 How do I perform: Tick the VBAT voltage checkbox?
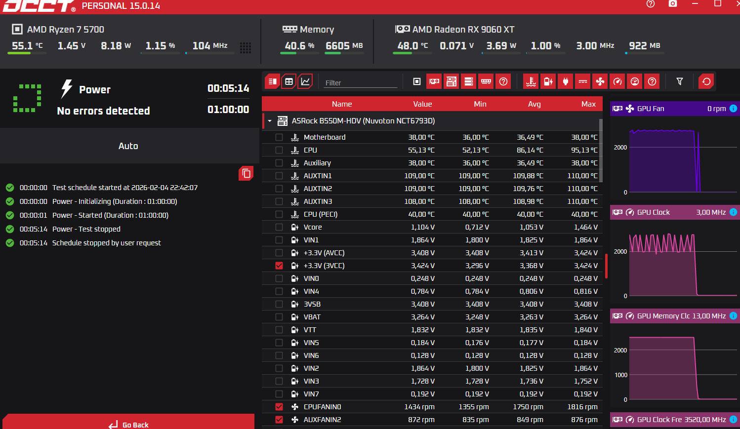click(279, 317)
